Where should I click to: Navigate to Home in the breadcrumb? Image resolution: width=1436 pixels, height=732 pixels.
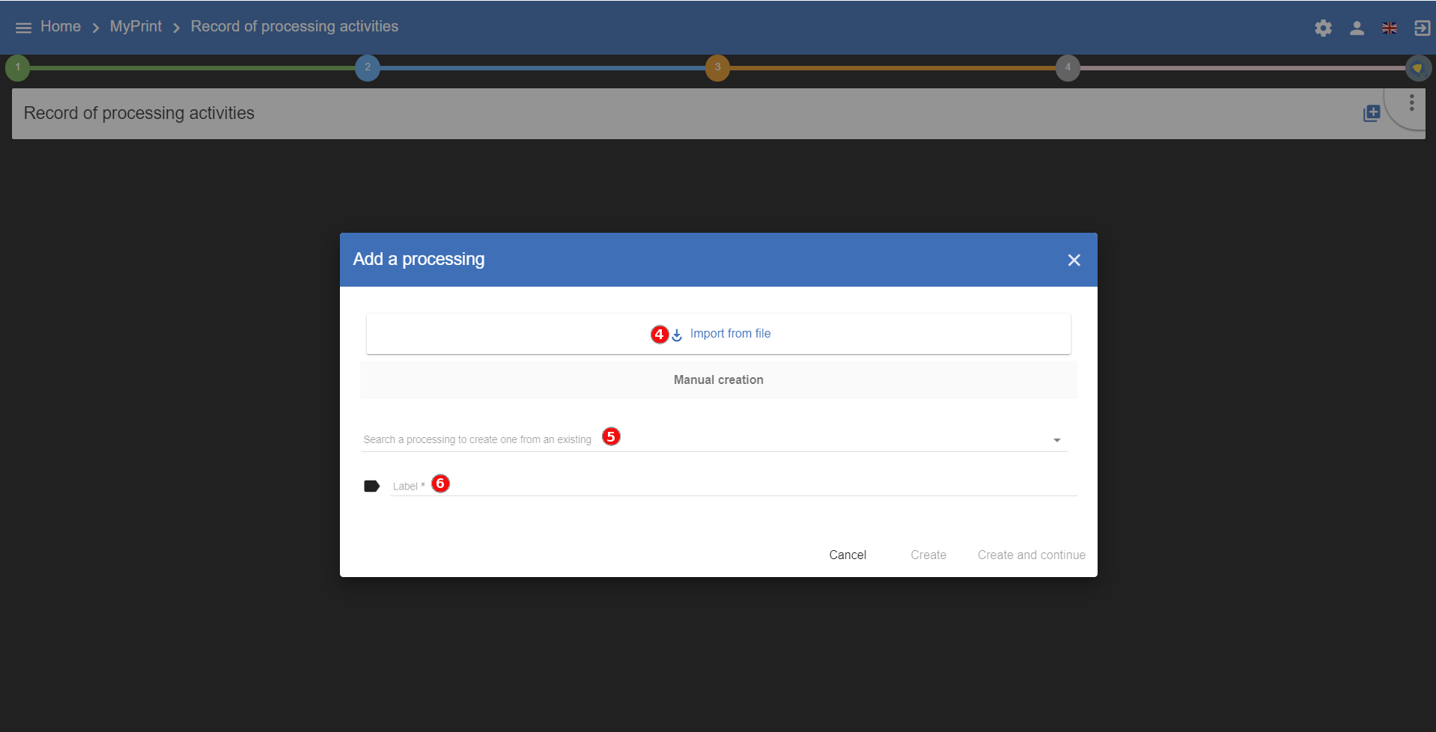click(61, 26)
